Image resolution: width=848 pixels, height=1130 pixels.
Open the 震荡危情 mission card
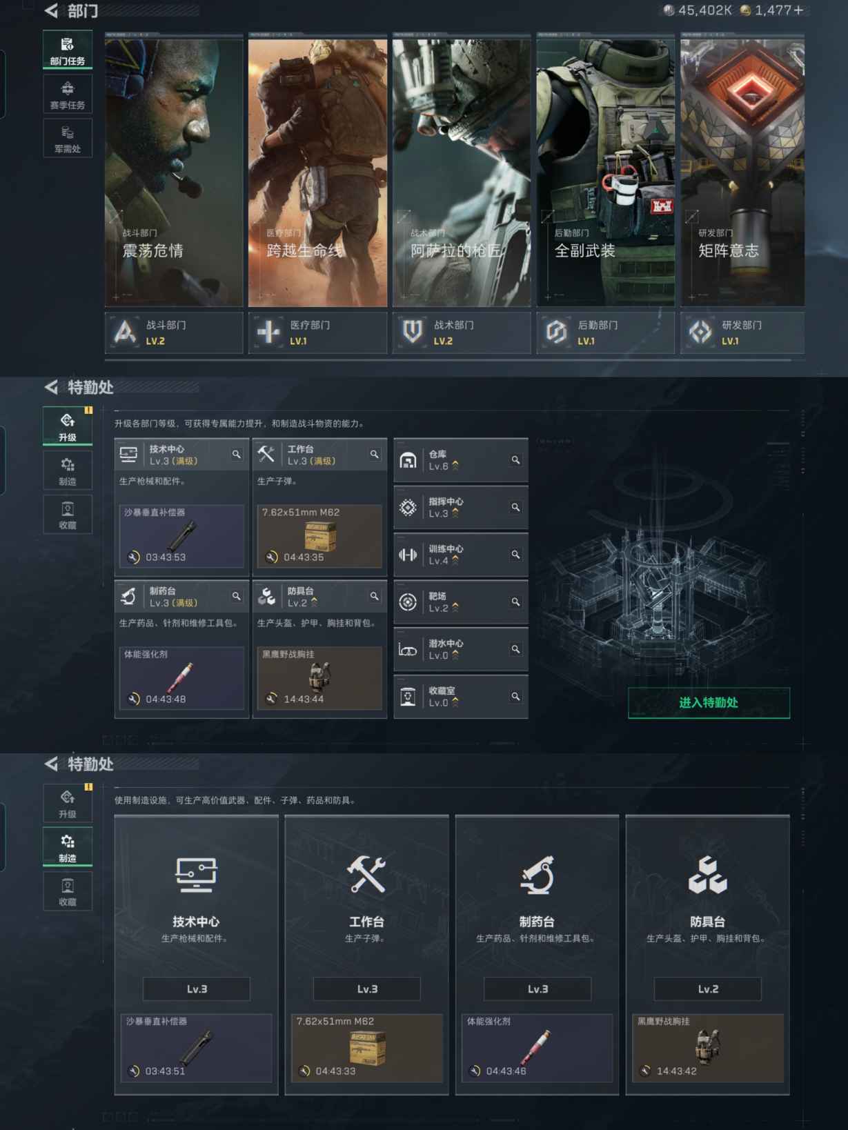click(x=174, y=172)
